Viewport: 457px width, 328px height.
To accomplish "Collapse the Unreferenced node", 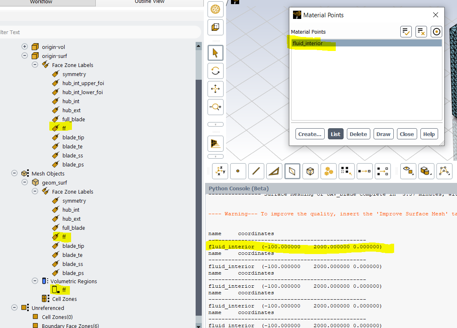I will click(x=14, y=307).
